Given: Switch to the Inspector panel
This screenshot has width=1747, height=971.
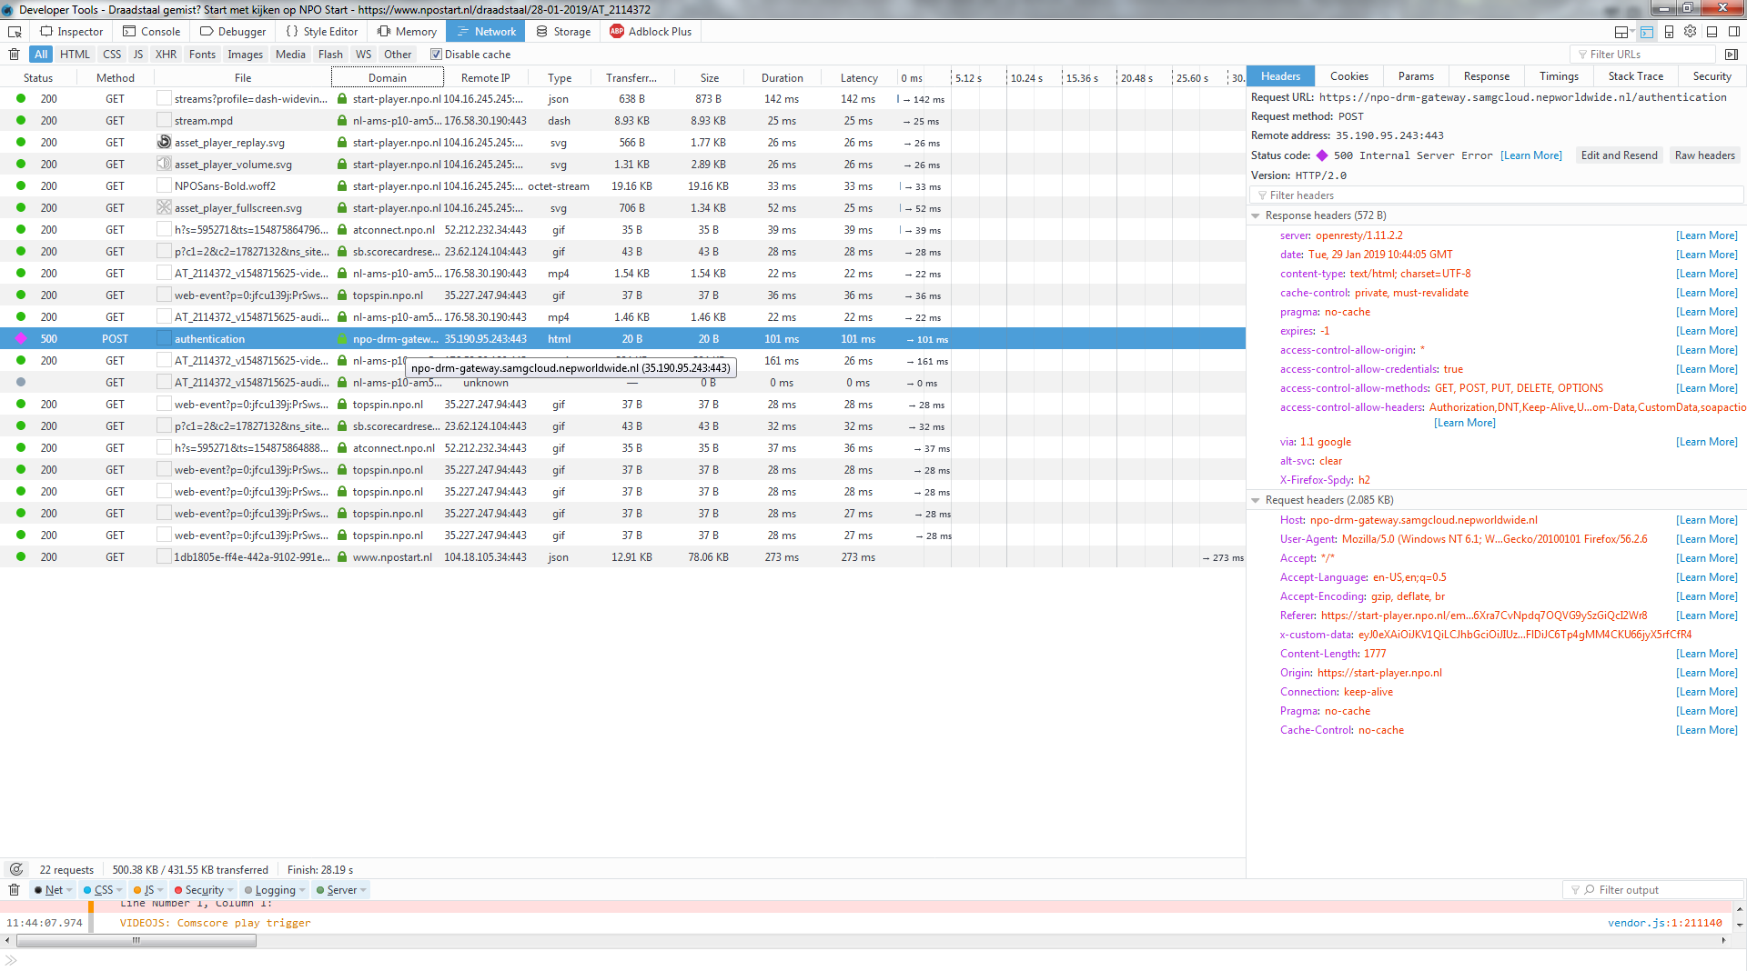Looking at the screenshot, I should (x=72, y=32).
